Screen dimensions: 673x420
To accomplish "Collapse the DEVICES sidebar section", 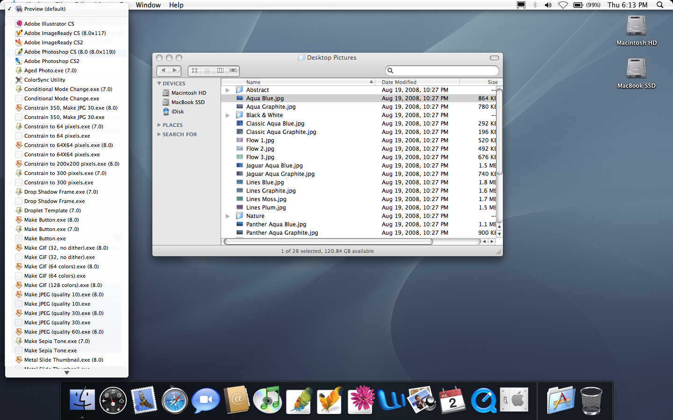I will (x=159, y=84).
